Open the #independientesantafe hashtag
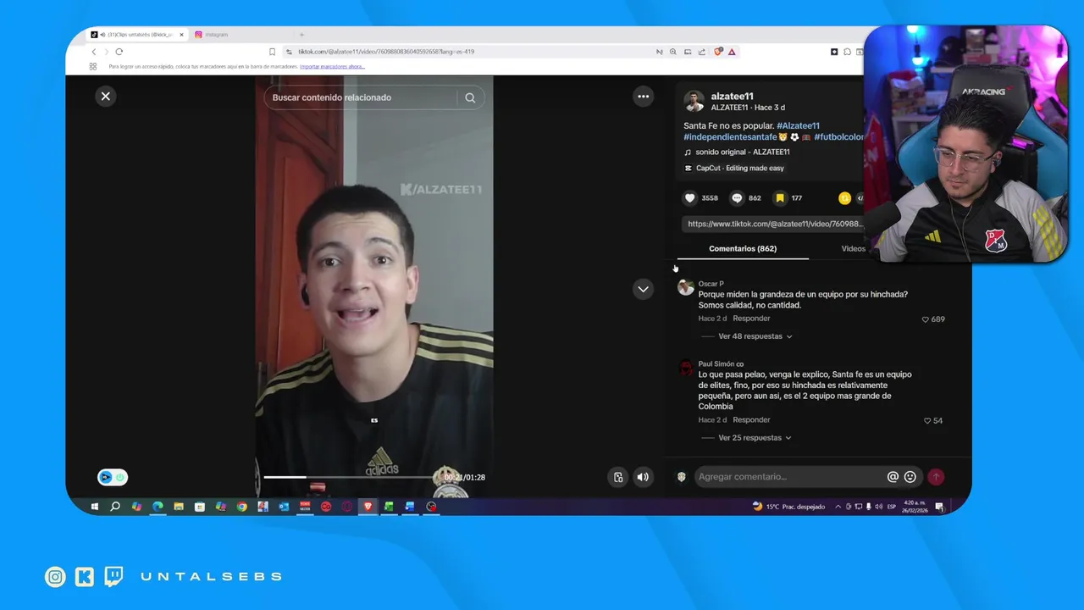The width and height of the screenshot is (1084, 610). (x=730, y=137)
